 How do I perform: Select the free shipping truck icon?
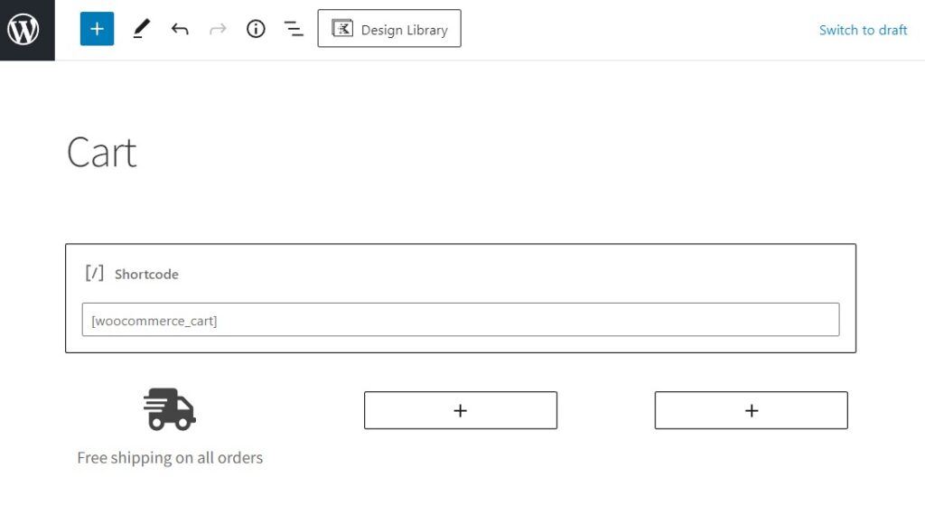pos(170,408)
